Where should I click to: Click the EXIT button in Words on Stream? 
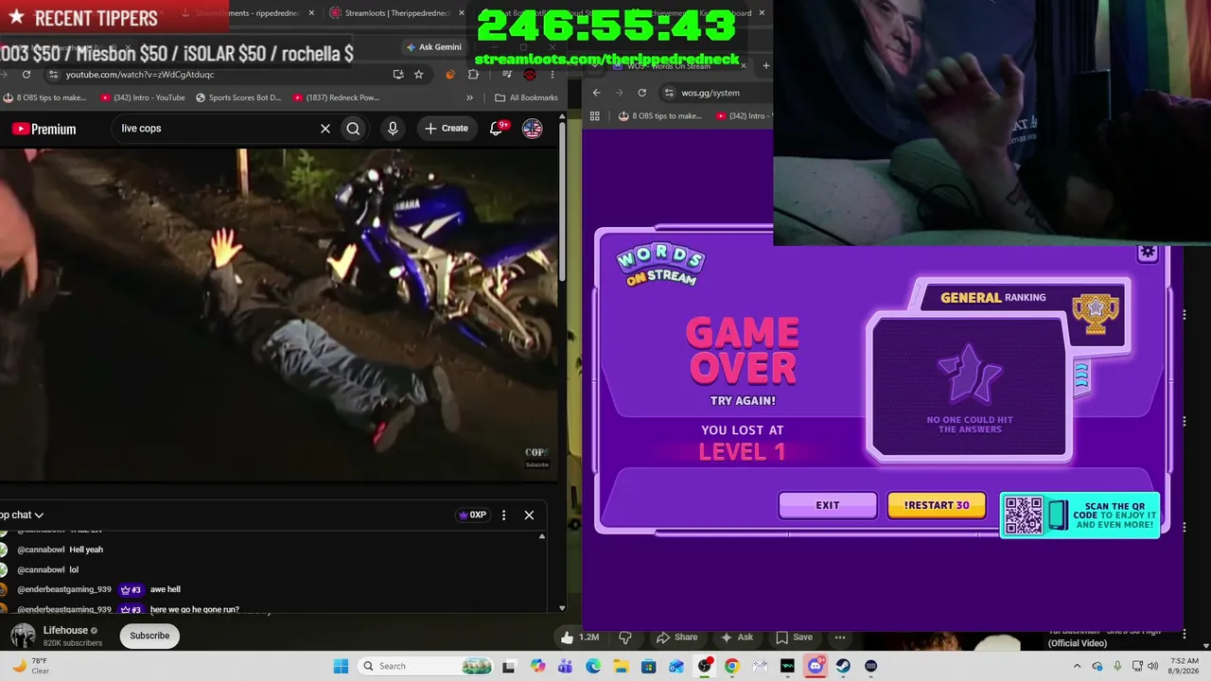828,505
